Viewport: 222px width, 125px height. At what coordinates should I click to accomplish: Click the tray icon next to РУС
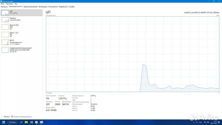197,122
